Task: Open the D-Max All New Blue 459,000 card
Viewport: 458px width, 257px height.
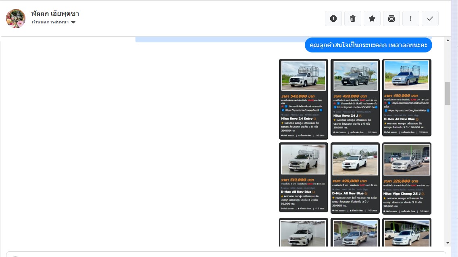Action: point(406,97)
